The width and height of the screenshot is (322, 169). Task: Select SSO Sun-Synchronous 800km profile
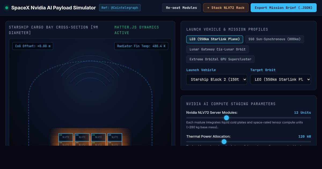tap(275, 39)
